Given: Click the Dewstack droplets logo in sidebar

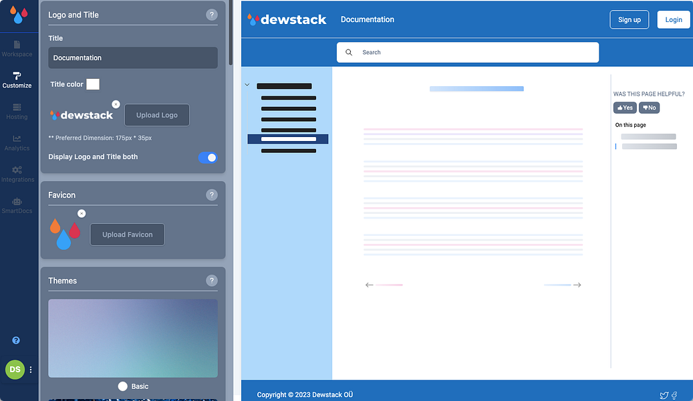Looking at the screenshot, I should click(x=19, y=15).
